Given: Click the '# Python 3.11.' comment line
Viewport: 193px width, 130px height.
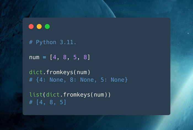Looking at the screenshot, I should 53,42.
